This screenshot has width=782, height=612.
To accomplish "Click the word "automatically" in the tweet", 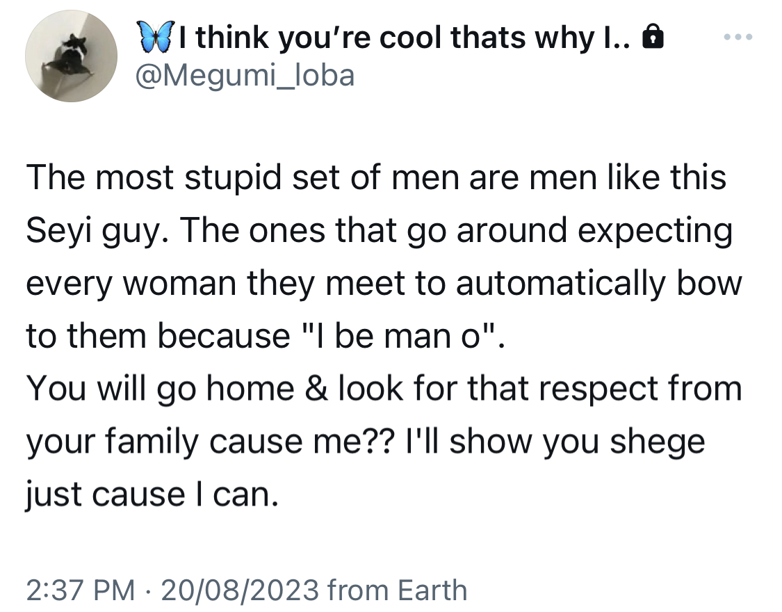I will (x=560, y=284).
